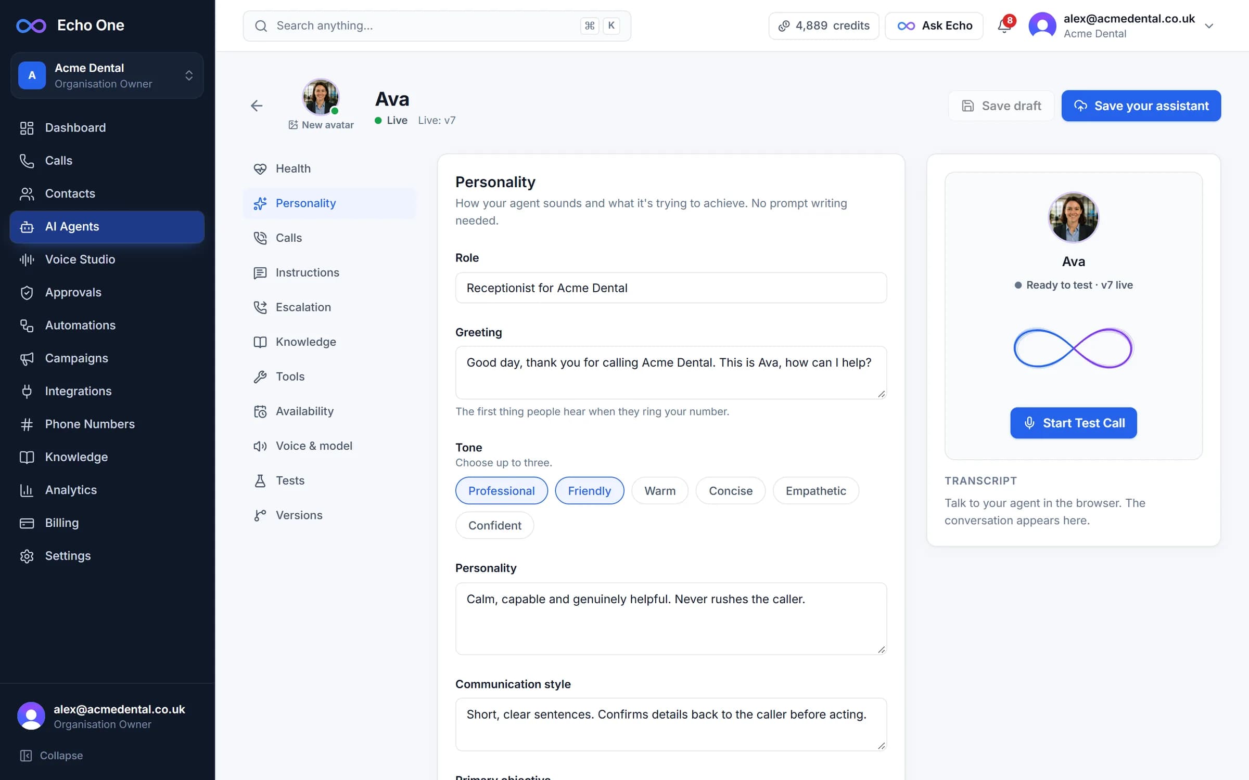The image size is (1249, 780).
Task: Click into the Role input field
Action: 671,288
